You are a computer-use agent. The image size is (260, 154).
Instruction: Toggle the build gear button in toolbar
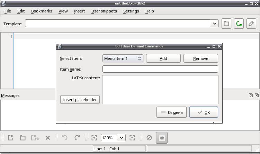(x=162, y=138)
